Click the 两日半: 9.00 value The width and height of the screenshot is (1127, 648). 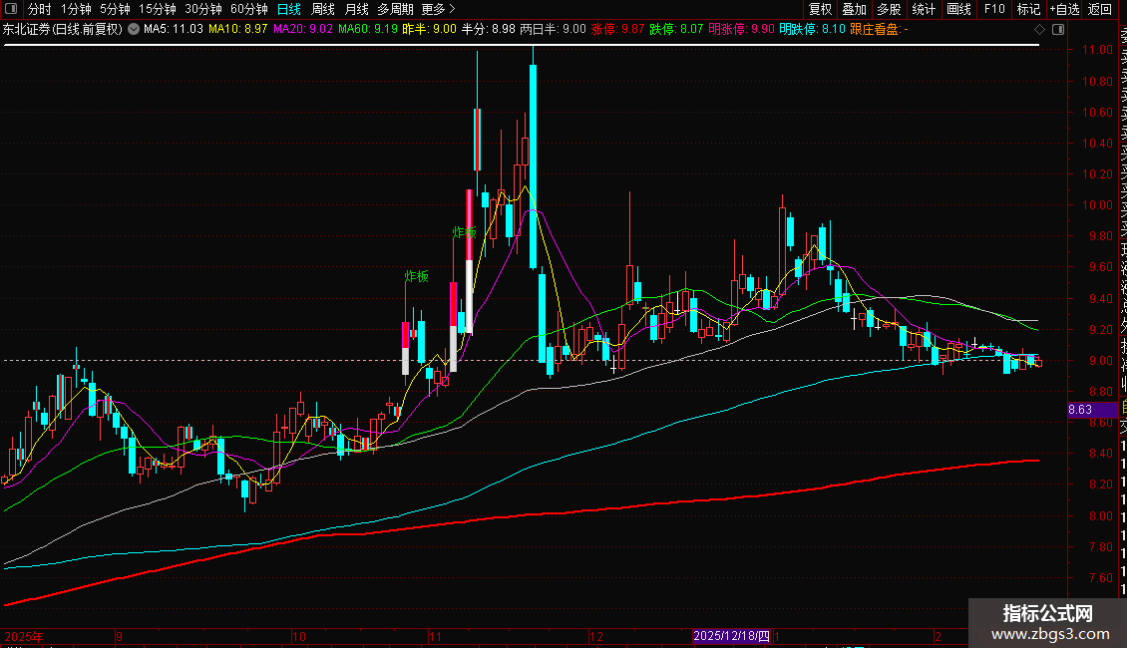point(553,30)
